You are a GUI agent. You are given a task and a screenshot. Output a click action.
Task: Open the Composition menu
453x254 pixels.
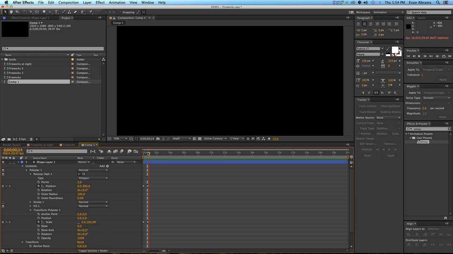point(69,2)
